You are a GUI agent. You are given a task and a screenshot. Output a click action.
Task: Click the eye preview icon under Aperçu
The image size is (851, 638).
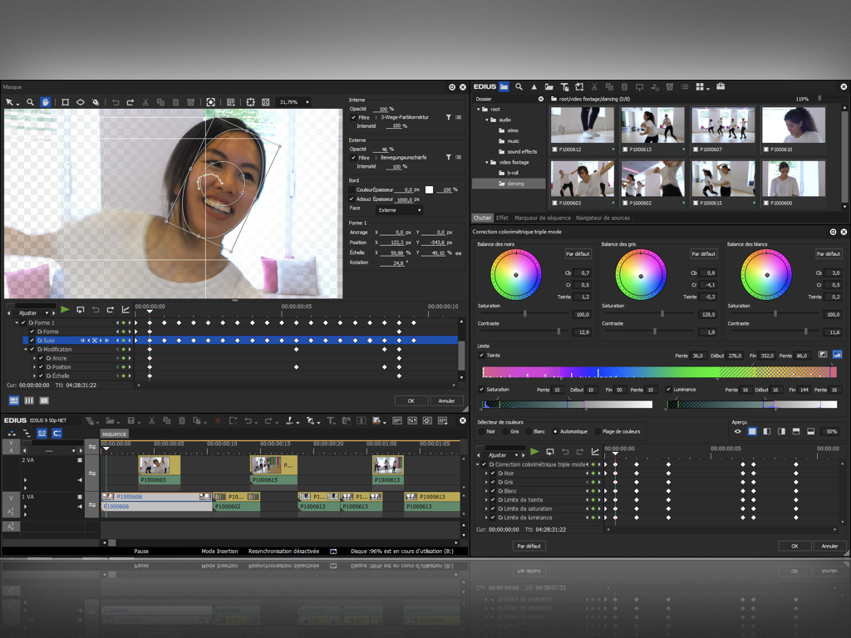(x=737, y=432)
